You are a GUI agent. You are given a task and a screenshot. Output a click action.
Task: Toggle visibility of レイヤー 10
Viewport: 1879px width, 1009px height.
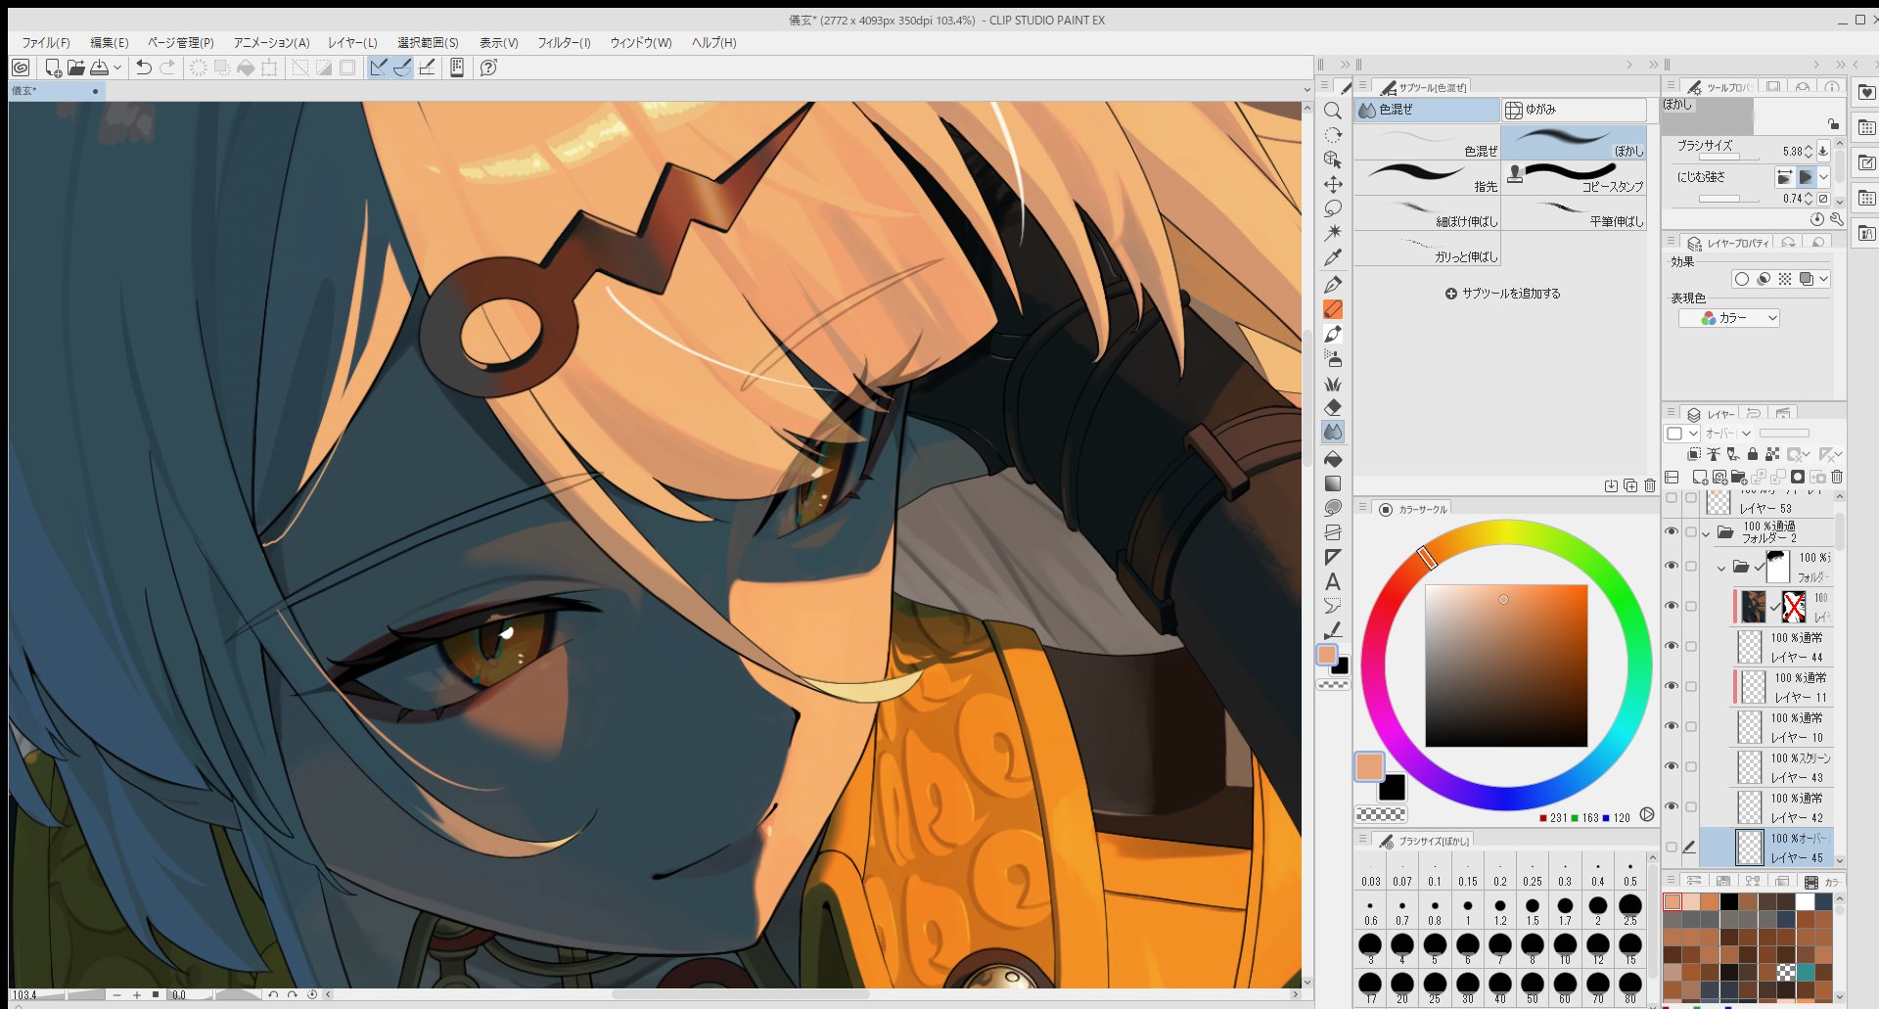tap(1672, 726)
